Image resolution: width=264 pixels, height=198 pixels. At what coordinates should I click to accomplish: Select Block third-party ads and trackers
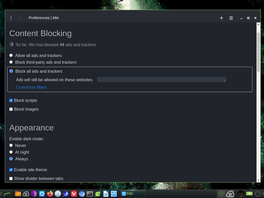(x=11, y=62)
